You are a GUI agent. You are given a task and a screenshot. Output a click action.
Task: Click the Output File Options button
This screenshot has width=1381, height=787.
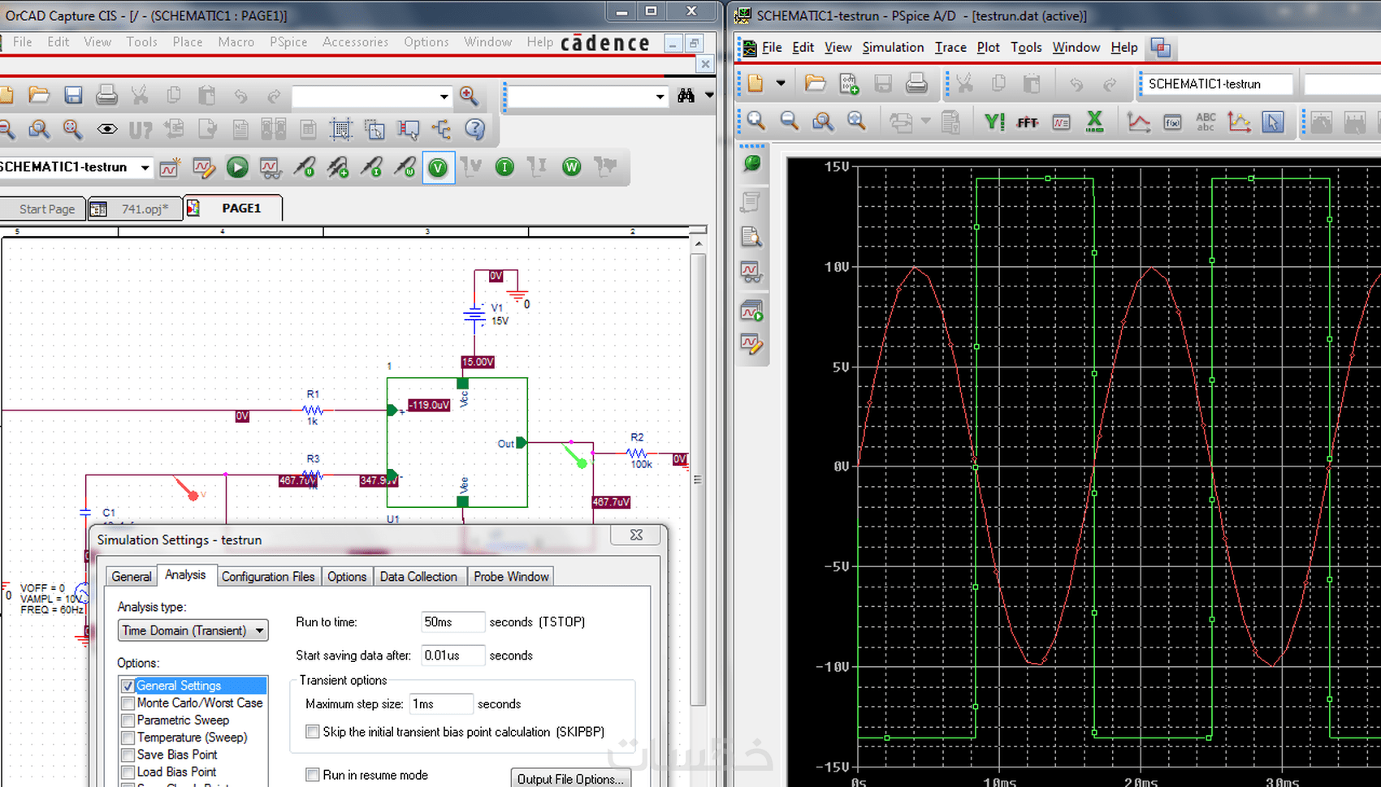[570, 777]
